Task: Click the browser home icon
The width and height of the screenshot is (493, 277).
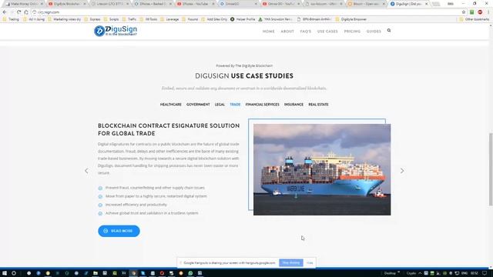Action: (26, 12)
